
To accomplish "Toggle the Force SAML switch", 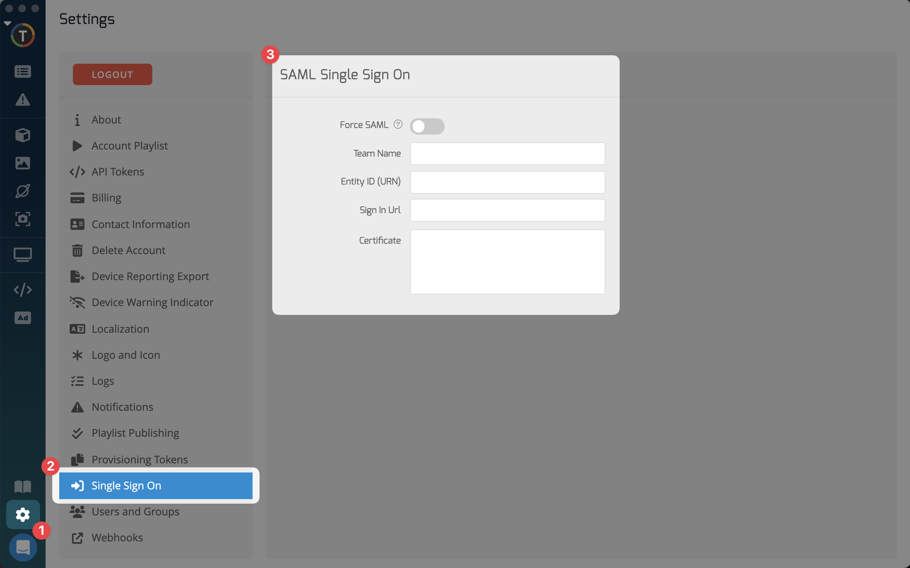I will (x=427, y=126).
